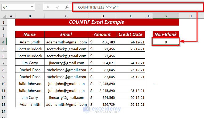This screenshot has width=204, height=118.
Task: Click the Enter checkmark formula icon
Action: pyautogui.click(x=58, y=7)
